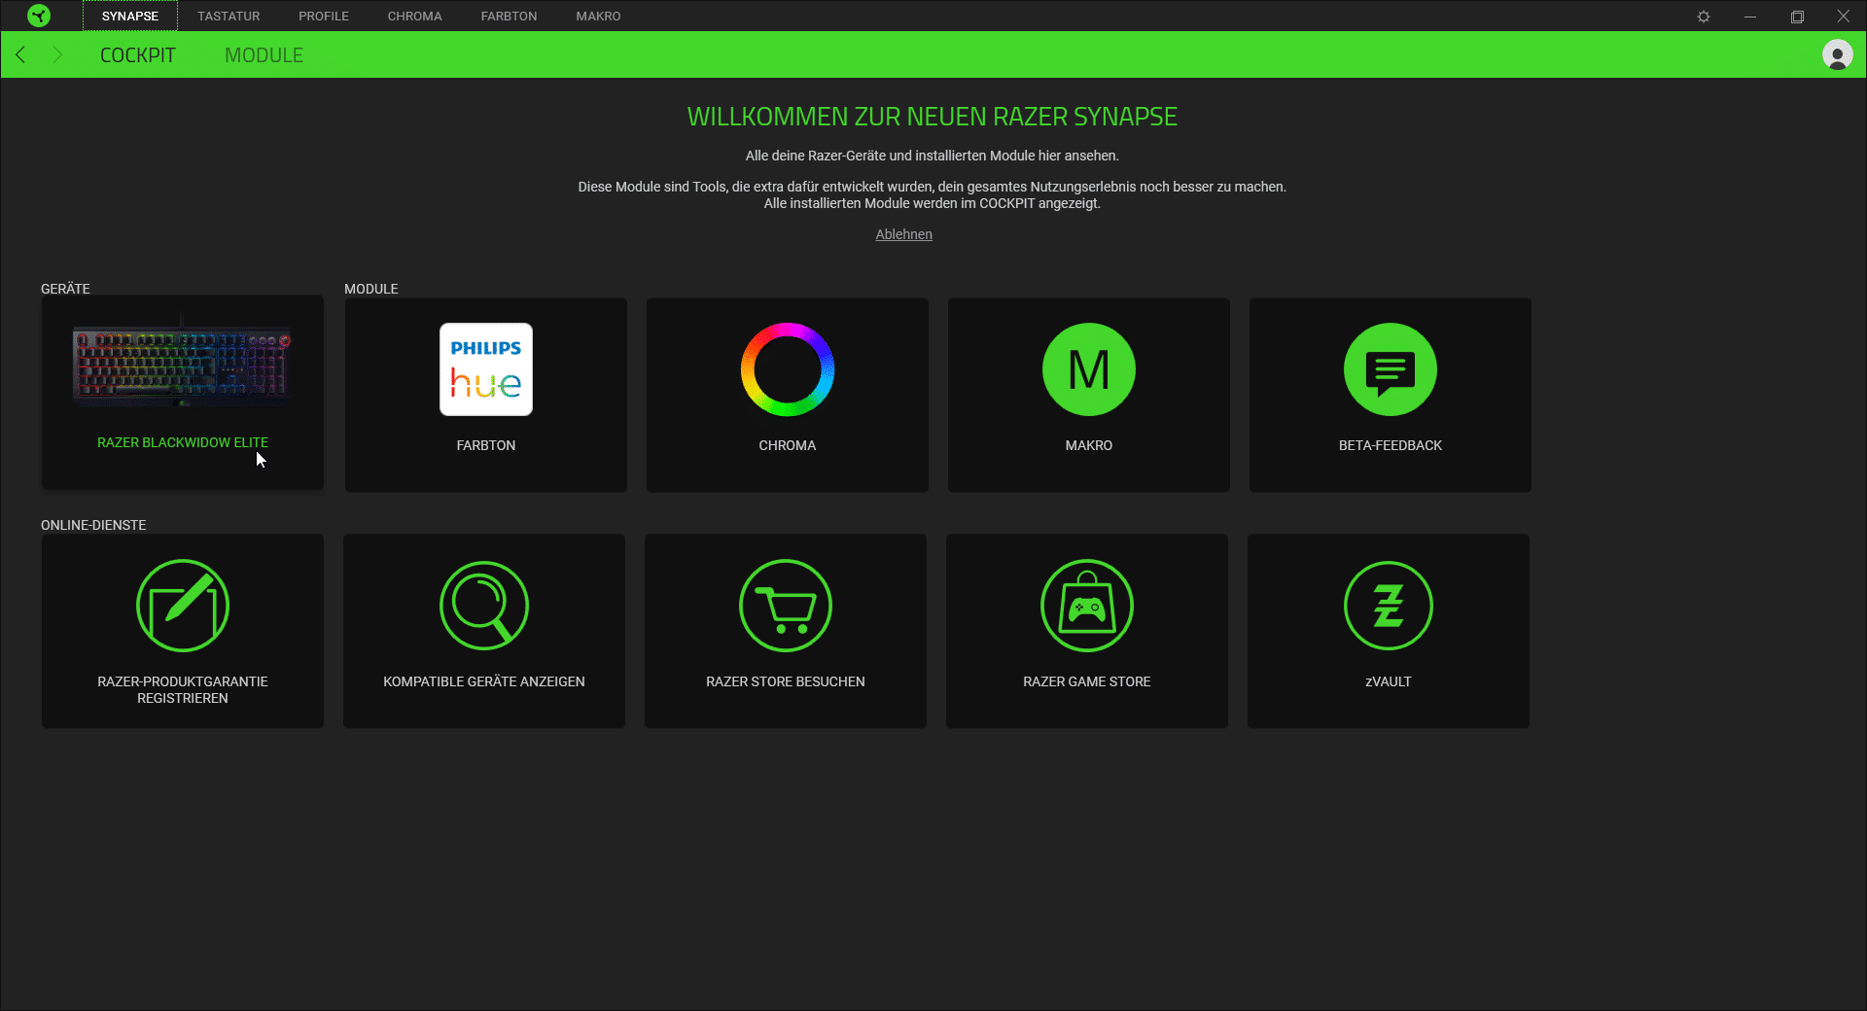Open the user account avatar
Image resolution: width=1867 pixels, height=1011 pixels.
pos(1837,54)
